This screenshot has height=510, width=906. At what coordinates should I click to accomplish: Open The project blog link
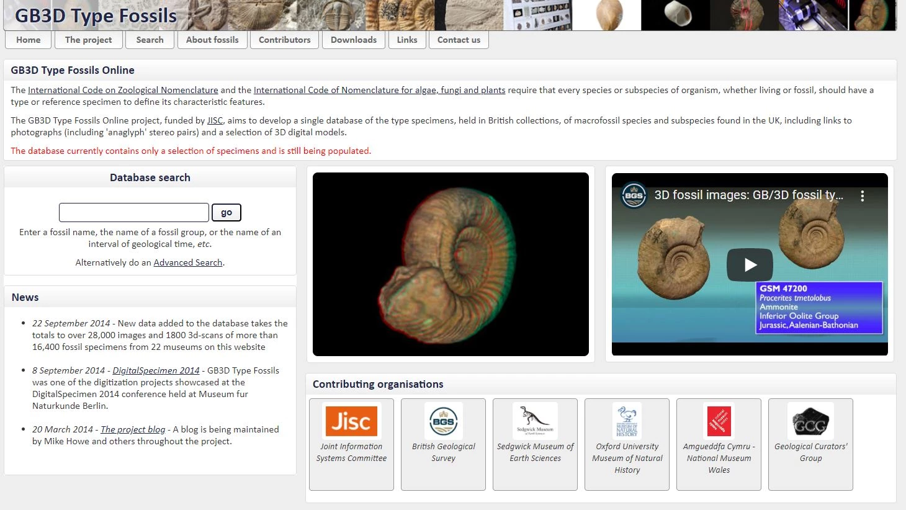pyautogui.click(x=133, y=429)
